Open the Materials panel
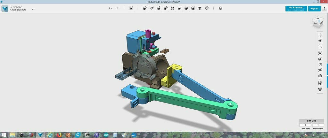This screenshot has height=138, width=328. pos(220,8)
